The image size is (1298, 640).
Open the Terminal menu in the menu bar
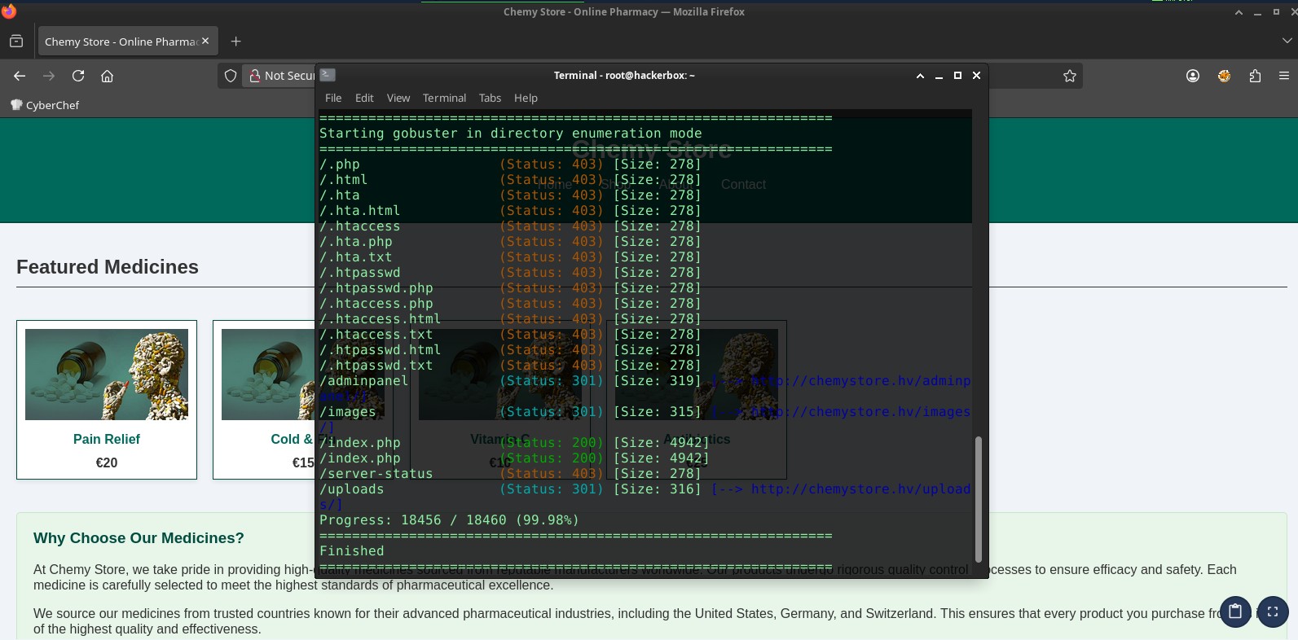tap(444, 98)
